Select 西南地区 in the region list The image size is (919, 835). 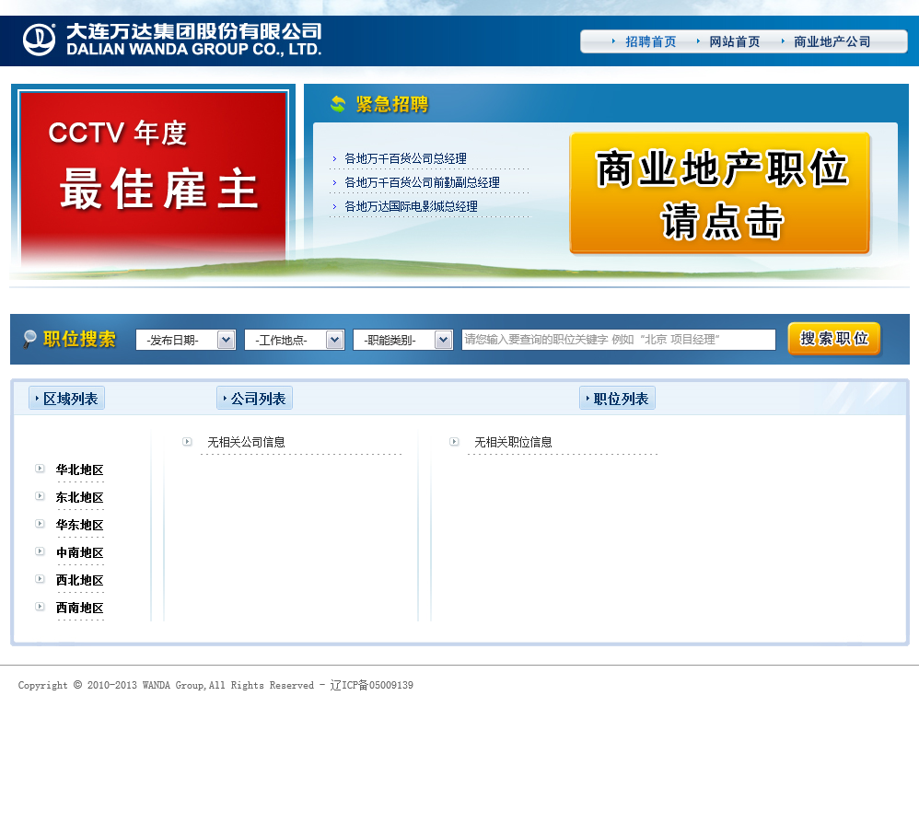[x=80, y=608]
